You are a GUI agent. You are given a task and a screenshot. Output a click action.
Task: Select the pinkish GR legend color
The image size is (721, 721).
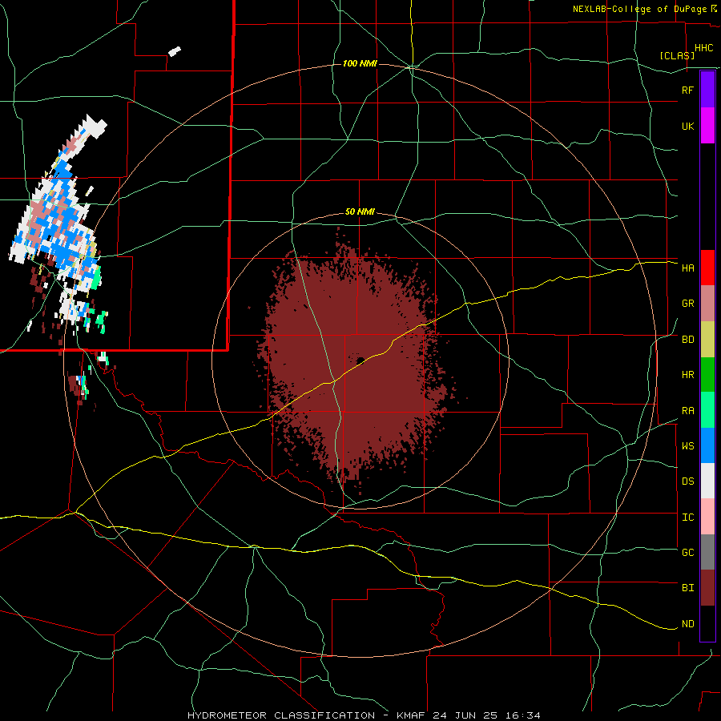707,304
